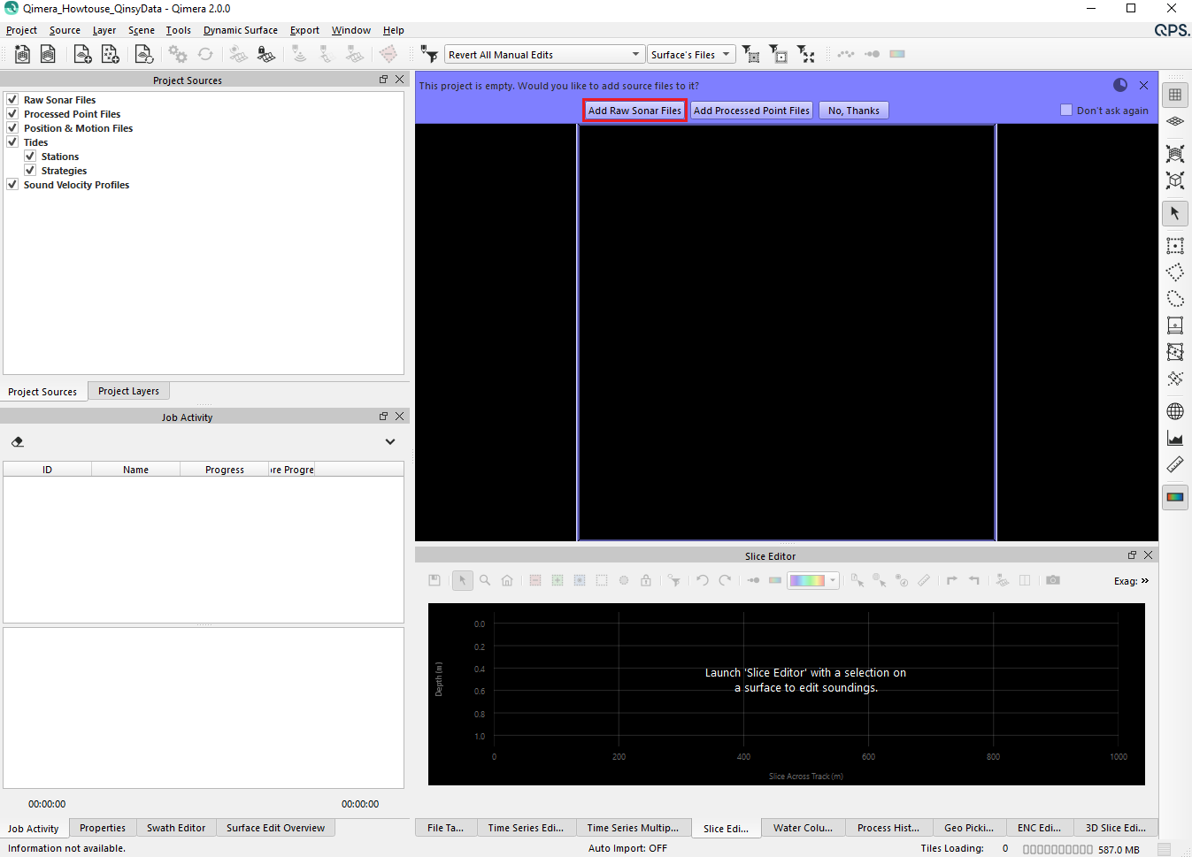Switch to the Project Layers tab

pyautogui.click(x=128, y=391)
